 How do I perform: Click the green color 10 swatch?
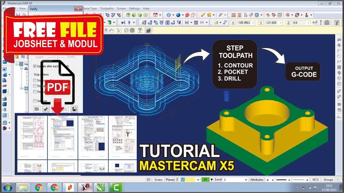[205, 180]
